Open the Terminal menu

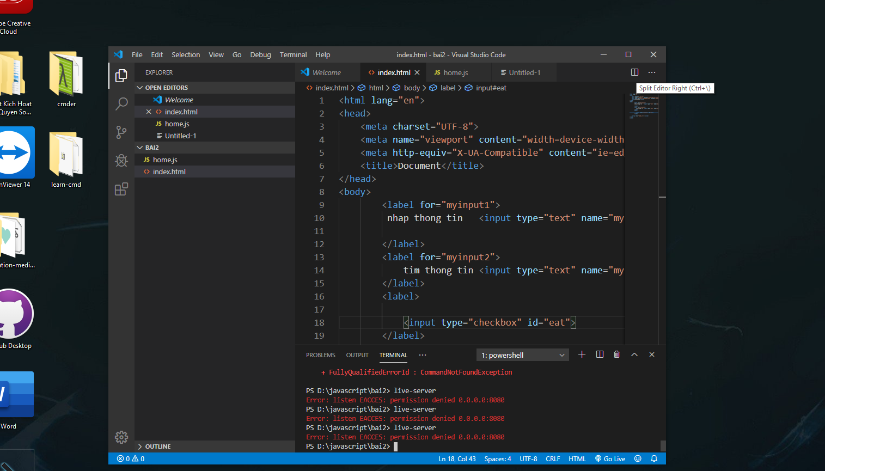(x=293, y=55)
